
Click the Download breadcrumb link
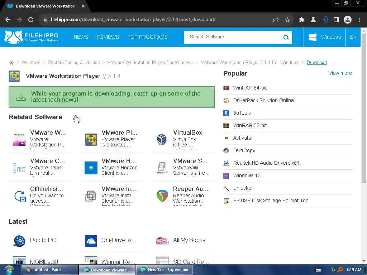click(x=317, y=62)
